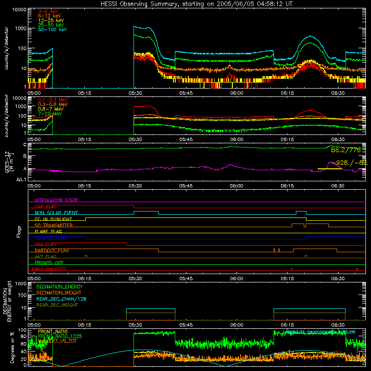371x371 pixels.
Task: Click the last BAD_PACKETS spike near 06:35
Action: [x=357, y=269]
